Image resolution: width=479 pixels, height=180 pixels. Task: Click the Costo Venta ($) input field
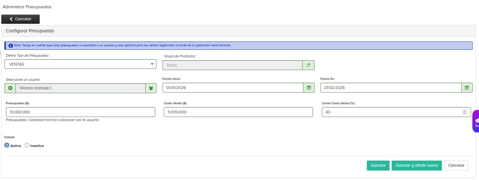(238, 112)
